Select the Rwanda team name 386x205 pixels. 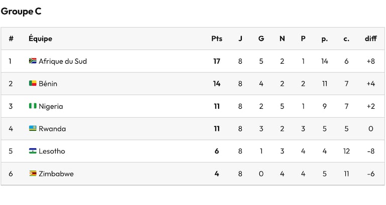pyautogui.click(x=52, y=129)
